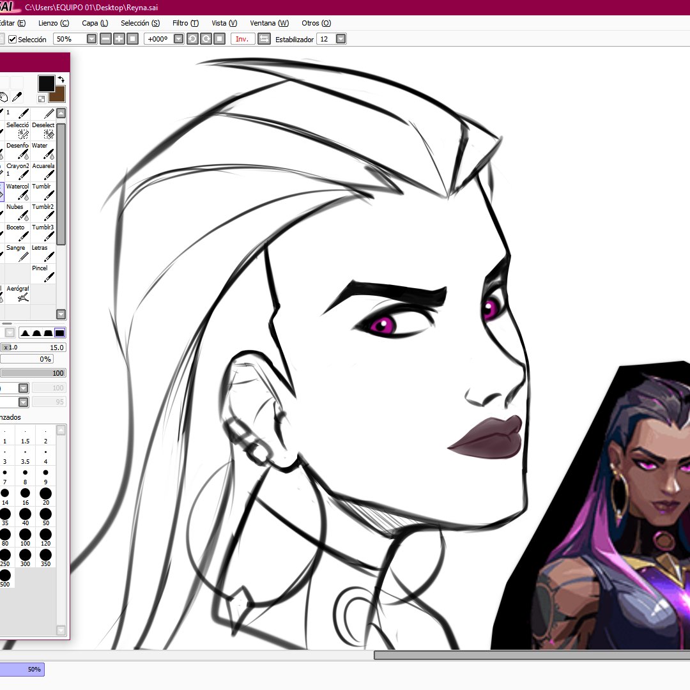Viewport: 690px width, 690px height.
Task: Open the +000° rotation angle dropdown
Action: click(x=179, y=39)
